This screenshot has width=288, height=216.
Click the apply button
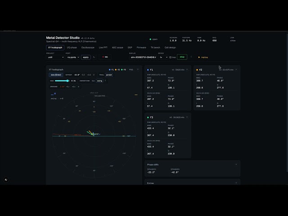[86, 57]
